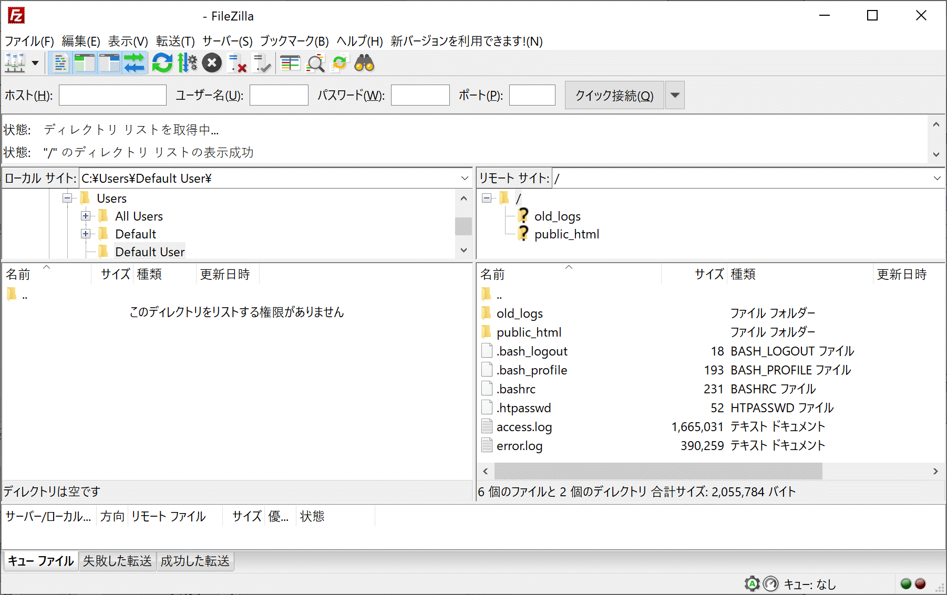
Task: Sort local list by 更新日時 column
Action: [x=228, y=274]
